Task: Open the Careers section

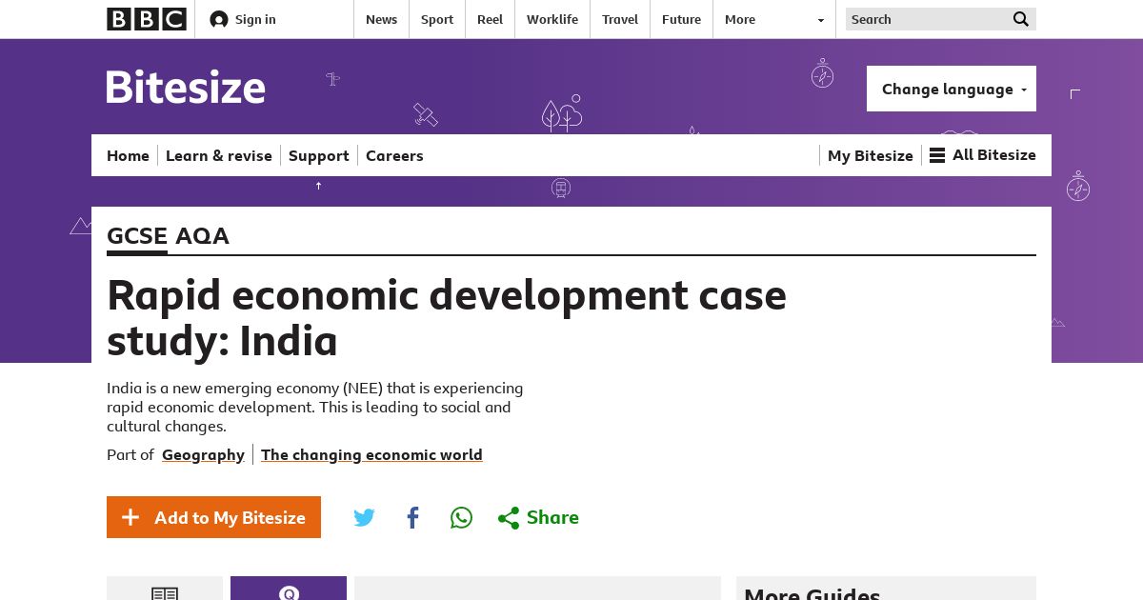Action: (394, 155)
